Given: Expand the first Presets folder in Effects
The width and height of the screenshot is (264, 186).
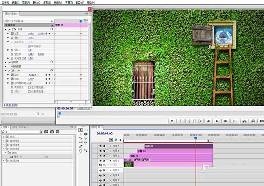Looking at the screenshot, I should point(3,137).
